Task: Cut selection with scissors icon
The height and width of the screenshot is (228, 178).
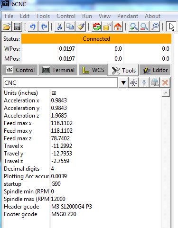Action: click(59, 27)
